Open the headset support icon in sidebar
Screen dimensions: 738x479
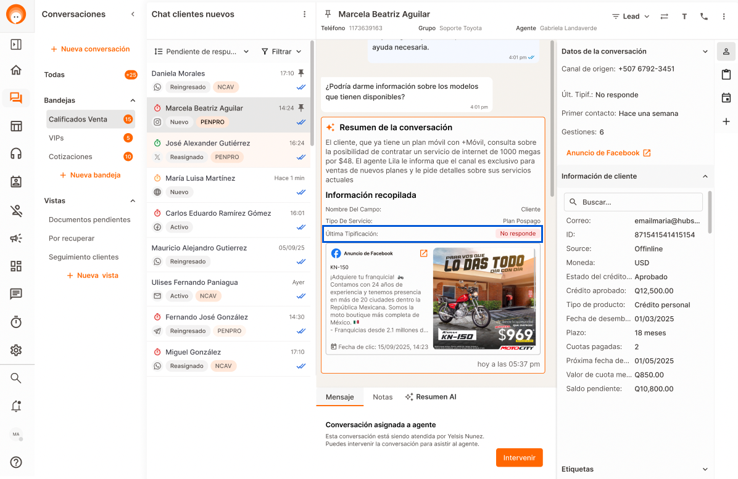(16, 154)
